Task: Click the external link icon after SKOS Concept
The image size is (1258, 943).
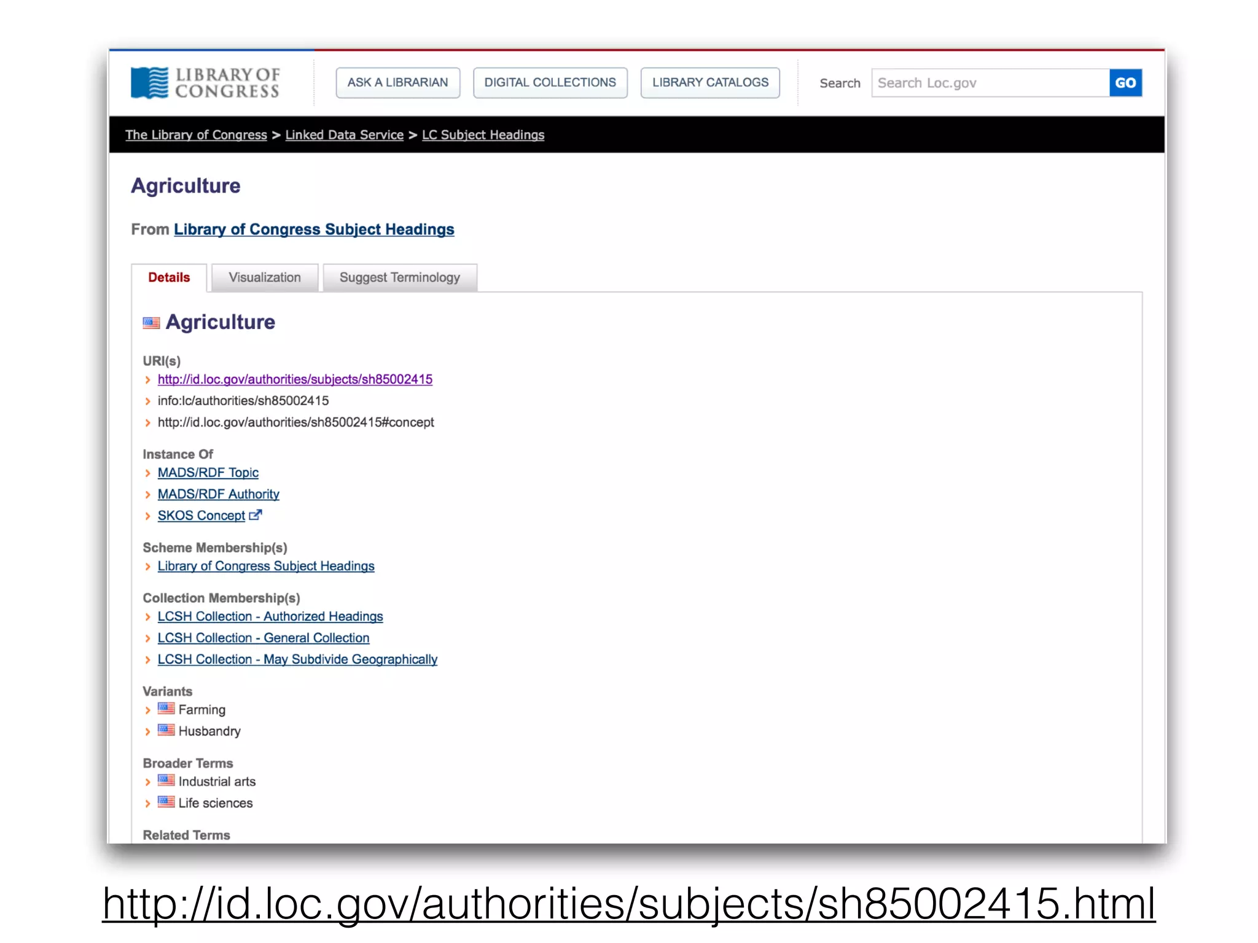Action: click(x=256, y=515)
